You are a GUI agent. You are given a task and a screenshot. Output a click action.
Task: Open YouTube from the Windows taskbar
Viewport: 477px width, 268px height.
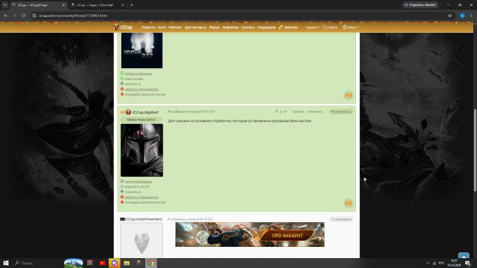pos(102,263)
